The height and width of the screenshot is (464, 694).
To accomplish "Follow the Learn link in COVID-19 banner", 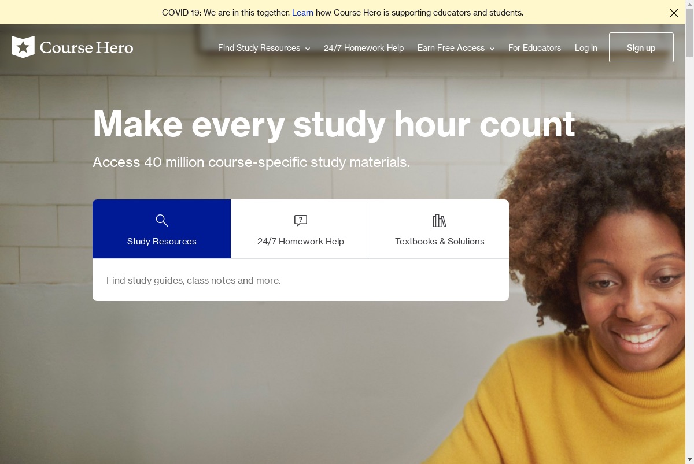I will coord(302,13).
